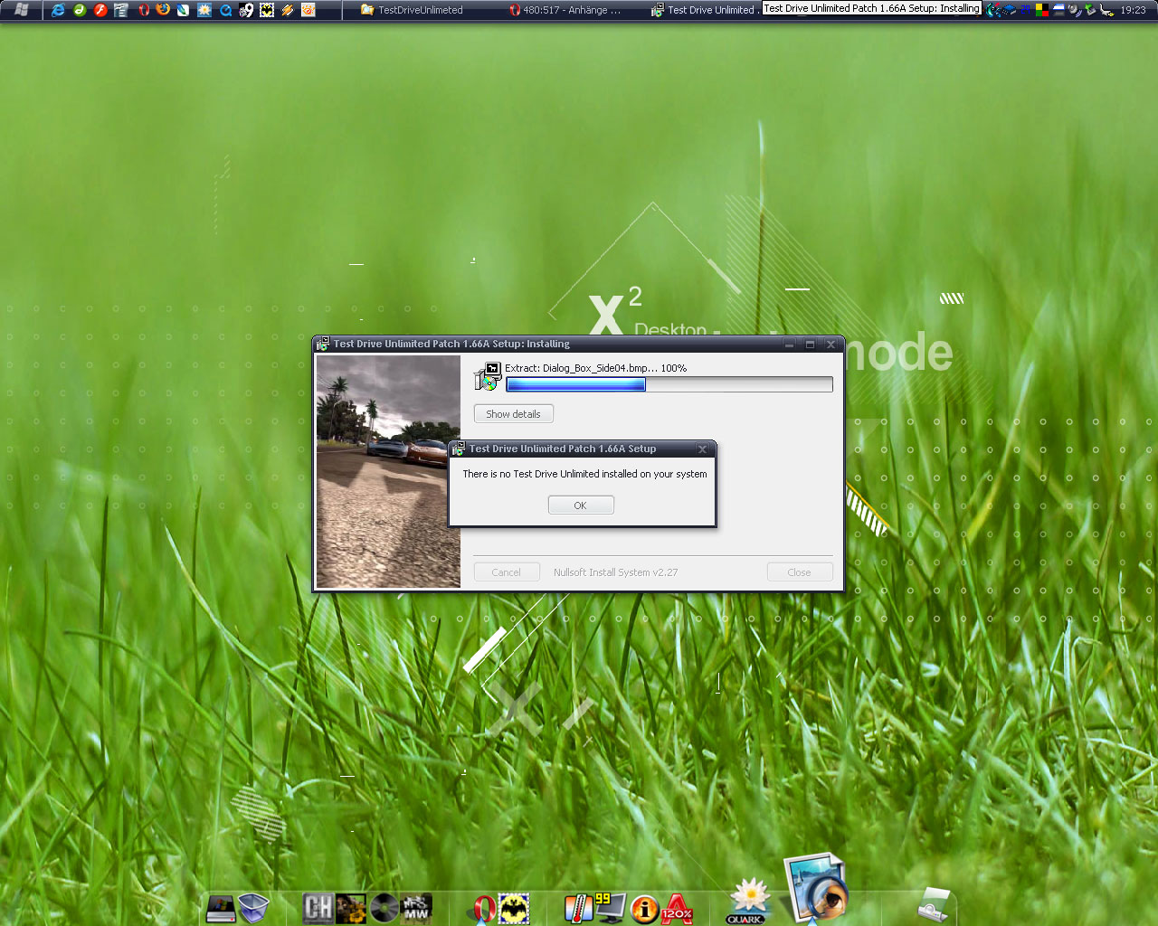
Task: Click the installer CD icon next to progress
Action: [x=488, y=376]
